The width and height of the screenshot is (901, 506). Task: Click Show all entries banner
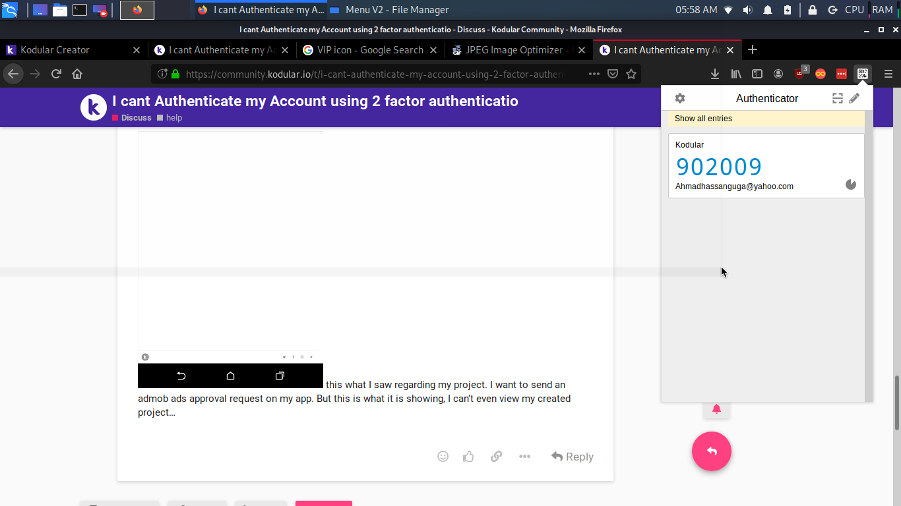766,119
